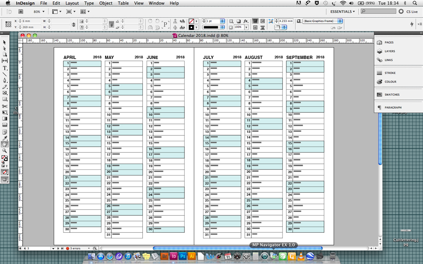Select the Line tool

pyautogui.click(x=5, y=74)
